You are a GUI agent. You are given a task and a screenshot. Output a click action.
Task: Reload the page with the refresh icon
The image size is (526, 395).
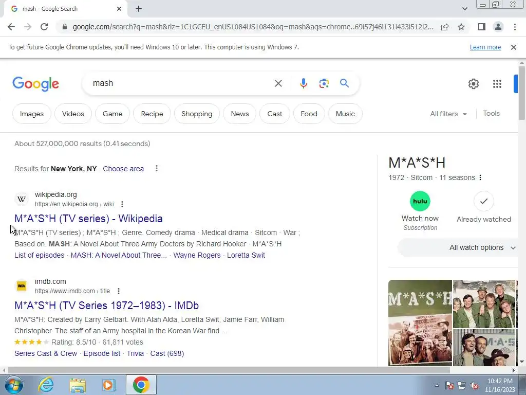click(x=44, y=27)
